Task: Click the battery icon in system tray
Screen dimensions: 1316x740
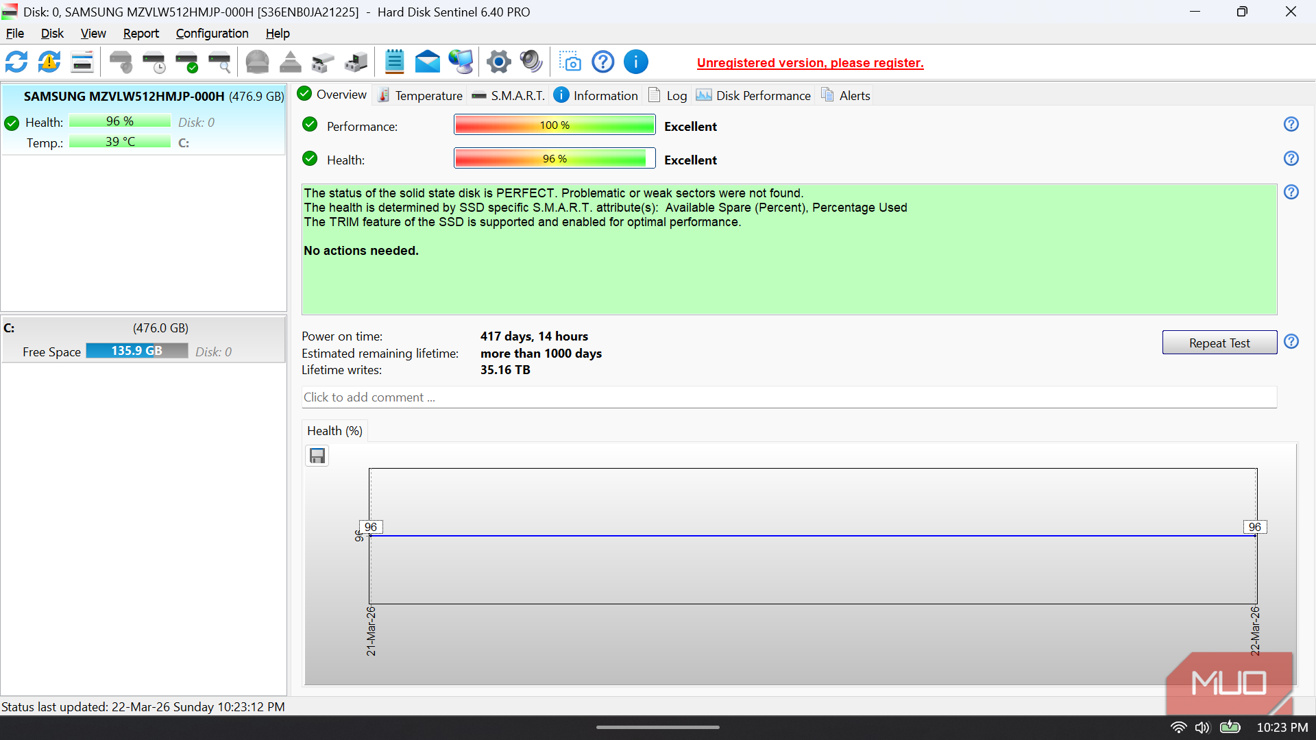Action: pos(1230,727)
